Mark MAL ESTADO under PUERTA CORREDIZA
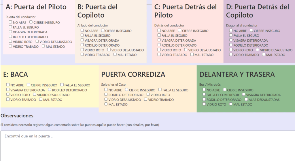This screenshot has width=295, height=161. click(x=106, y=104)
